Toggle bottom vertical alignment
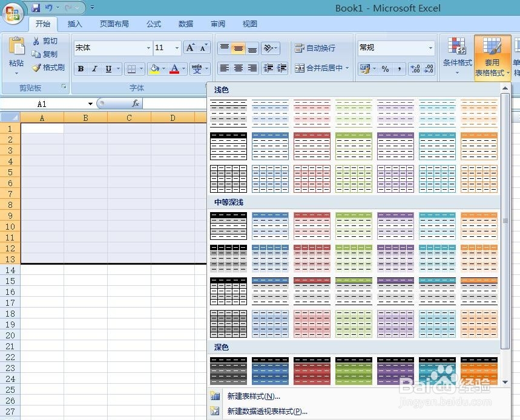This screenshot has width=520, height=420. [252, 48]
